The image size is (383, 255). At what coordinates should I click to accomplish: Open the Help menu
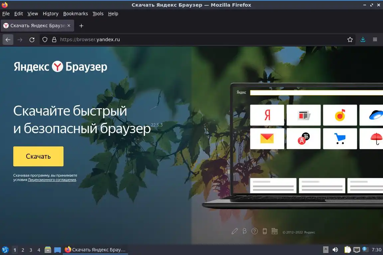coord(113,14)
